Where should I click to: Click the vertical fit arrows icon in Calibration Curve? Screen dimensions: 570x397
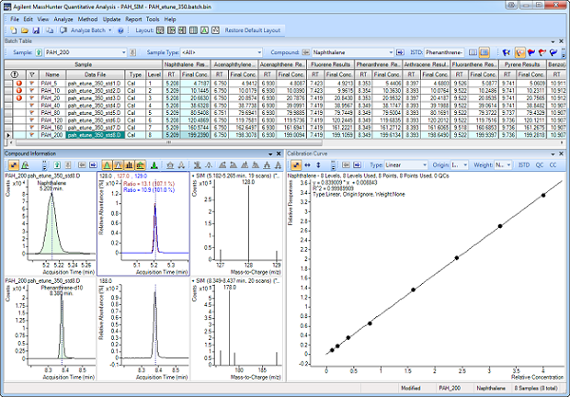[319, 164]
